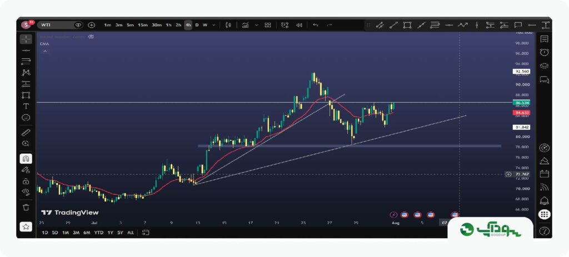Click the plus compare symbol button
The height and width of the screenshot is (257, 569).
tap(92, 25)
